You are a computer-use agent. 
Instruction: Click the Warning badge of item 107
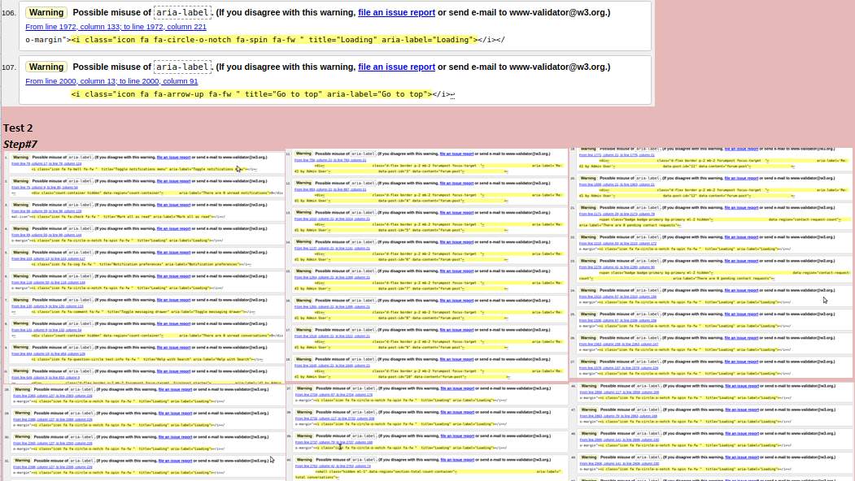(46, 67)
